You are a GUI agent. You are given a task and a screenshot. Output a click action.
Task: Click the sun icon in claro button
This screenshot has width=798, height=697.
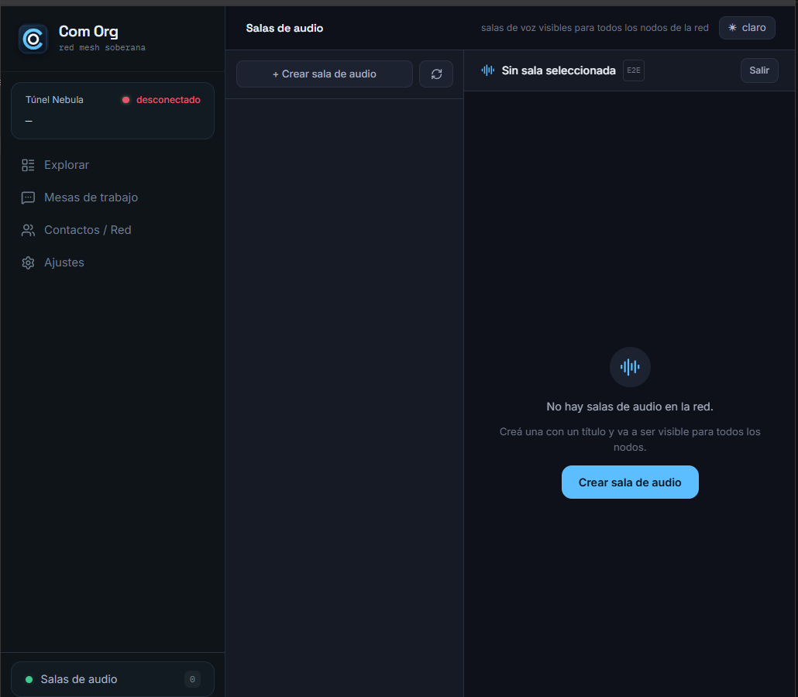(x=732, y=28)
